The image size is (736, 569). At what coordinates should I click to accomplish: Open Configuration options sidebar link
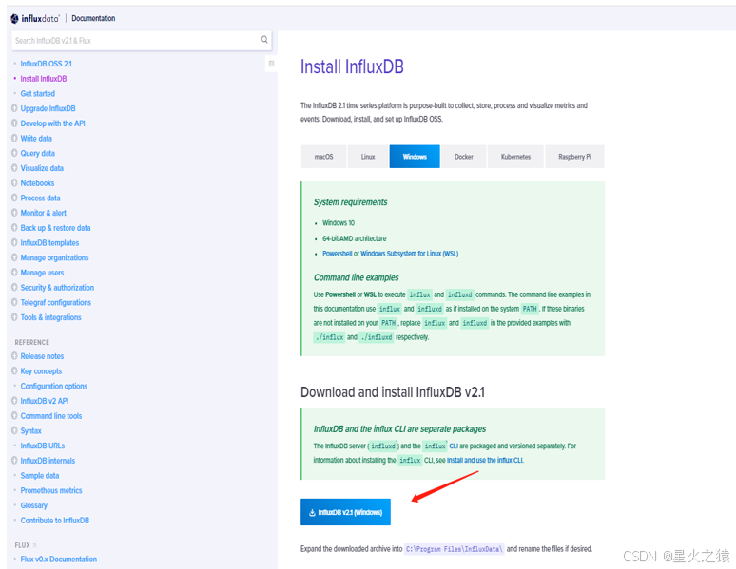[x=54, y=386]
